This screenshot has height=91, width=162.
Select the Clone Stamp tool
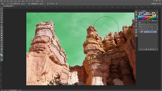[2, 27]
